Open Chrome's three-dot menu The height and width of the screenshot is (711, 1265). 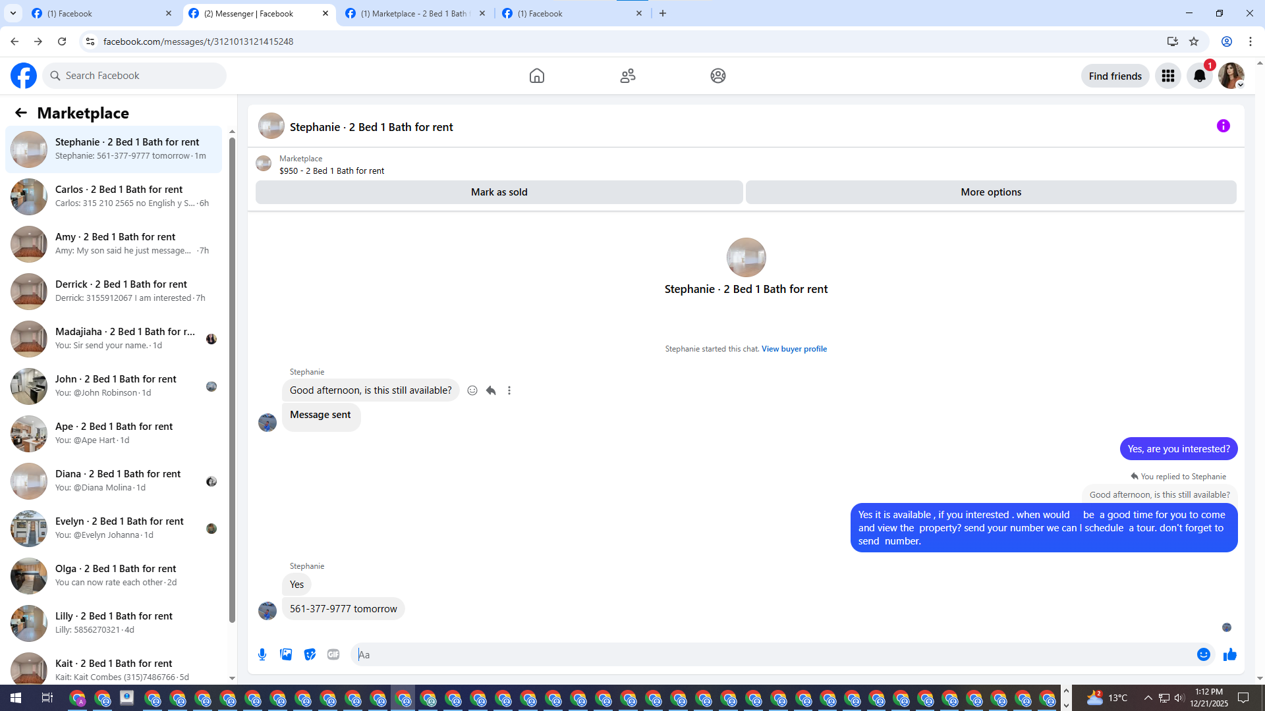click(1251, 41)
